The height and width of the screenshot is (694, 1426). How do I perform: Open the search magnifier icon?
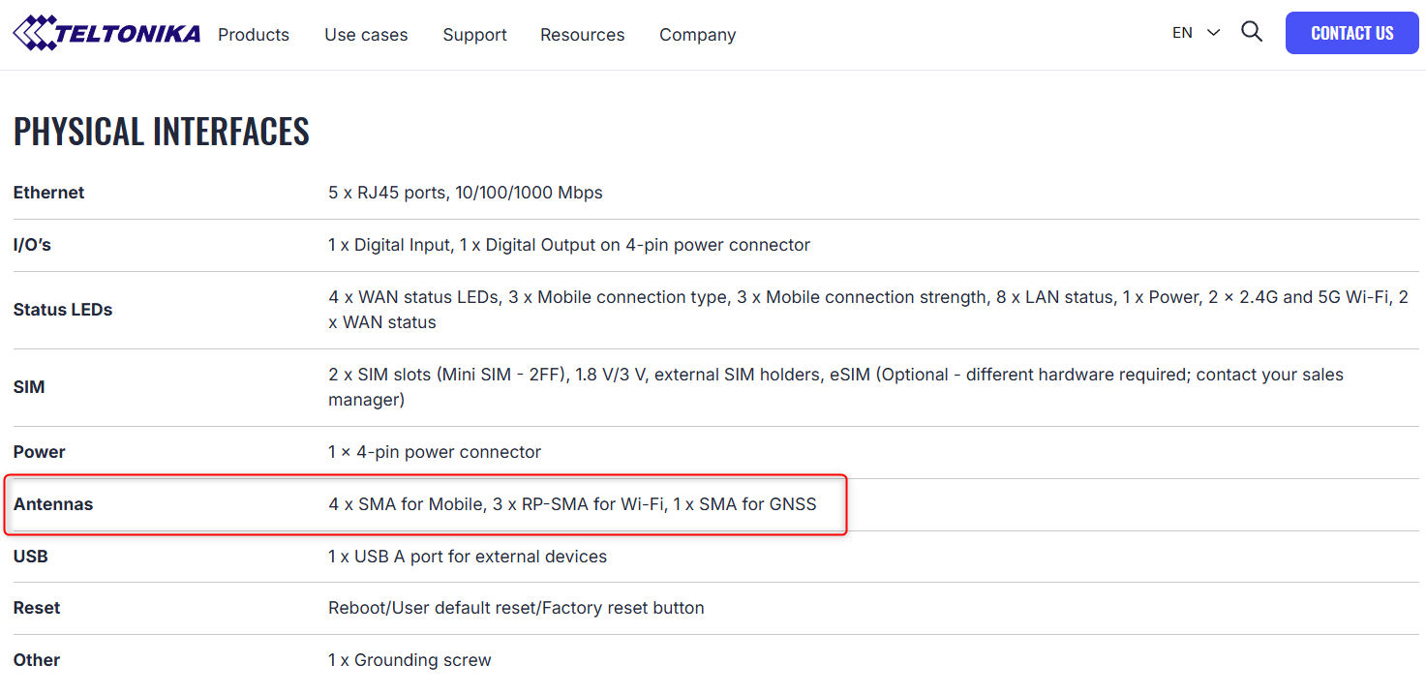tap(1252, 32)
